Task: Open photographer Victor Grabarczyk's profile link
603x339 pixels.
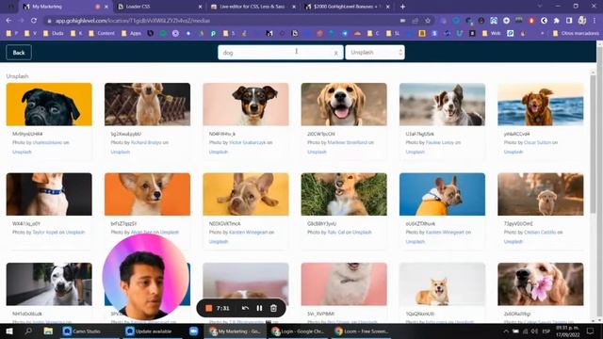Action: click(x=247, y=142)
